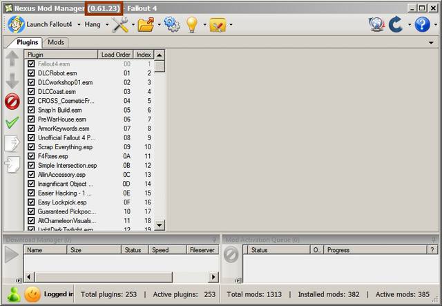This screenshot has height=306, width=442.
Task: Open the tab list dropdown arrow
Action: (431, 43)
